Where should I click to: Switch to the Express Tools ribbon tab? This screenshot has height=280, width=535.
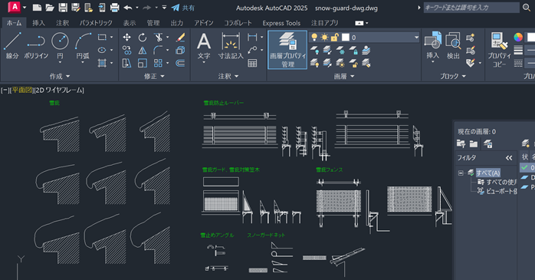[x=281, y=23]
